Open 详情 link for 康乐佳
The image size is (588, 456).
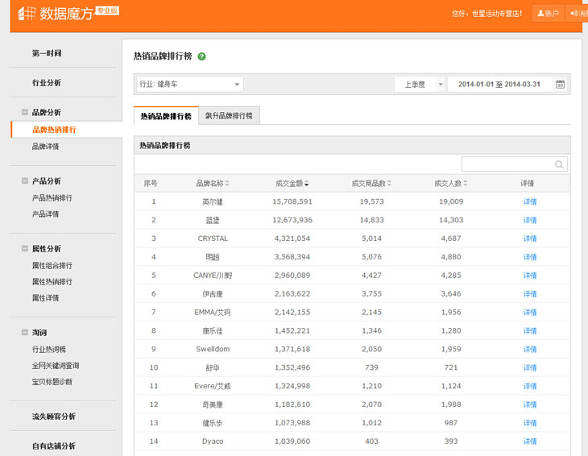click(x=530, y=331)
